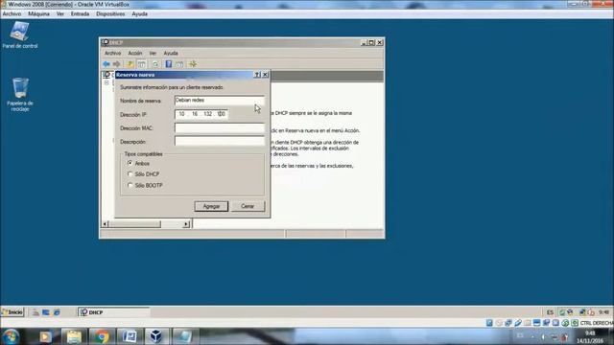Click the first quick launch icon beside Inicio

pos(35,312)
